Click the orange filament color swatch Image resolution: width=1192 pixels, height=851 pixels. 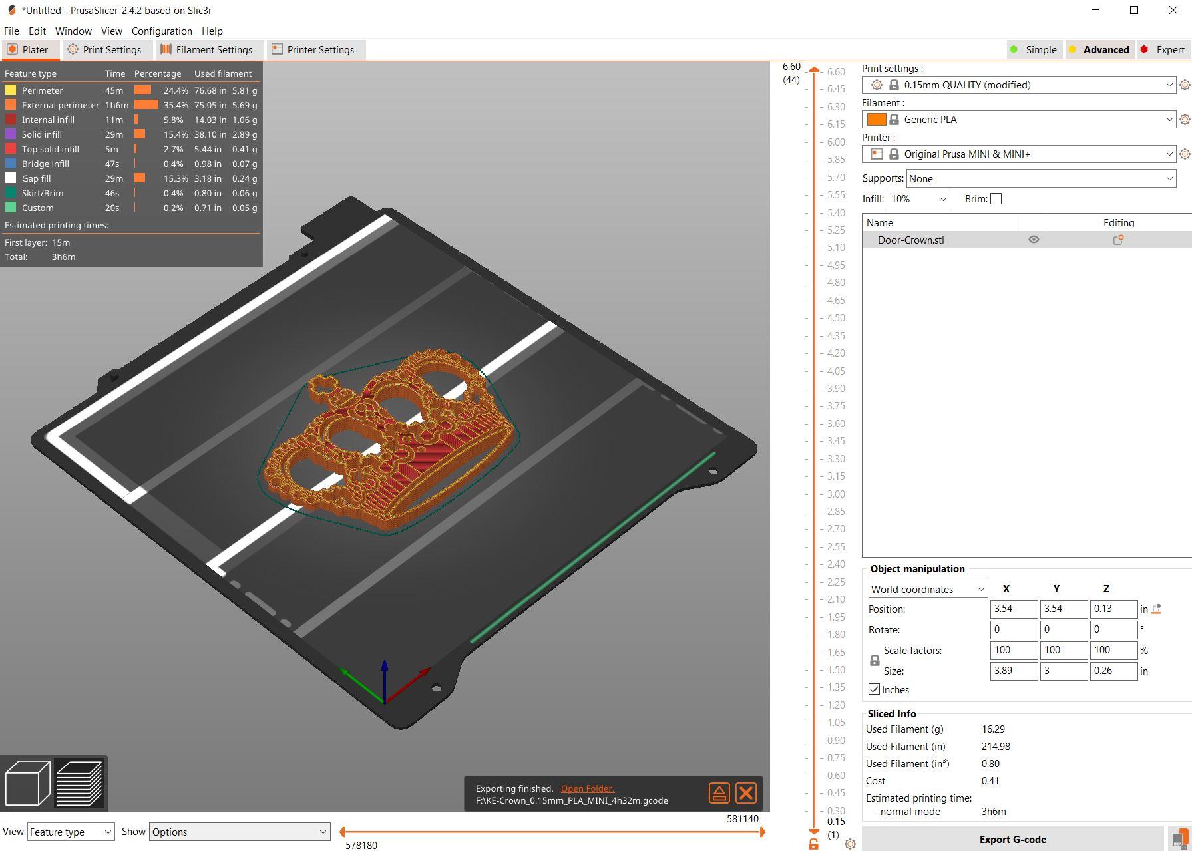tap(876, 120)
